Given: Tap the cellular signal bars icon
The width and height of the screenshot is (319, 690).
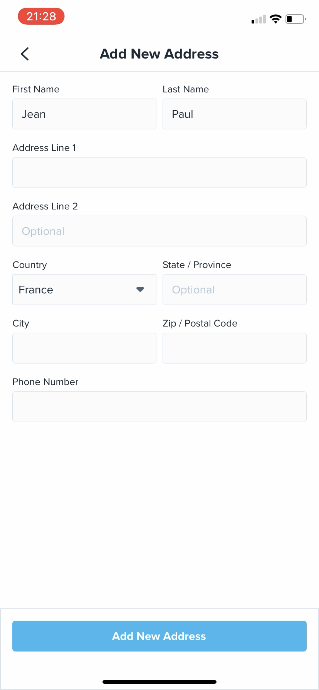Looking at the screenshot, I should pos(259,19).
